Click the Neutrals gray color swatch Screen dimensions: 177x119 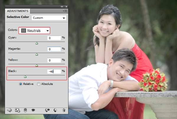pyautogui.click(x=24, y=31)
